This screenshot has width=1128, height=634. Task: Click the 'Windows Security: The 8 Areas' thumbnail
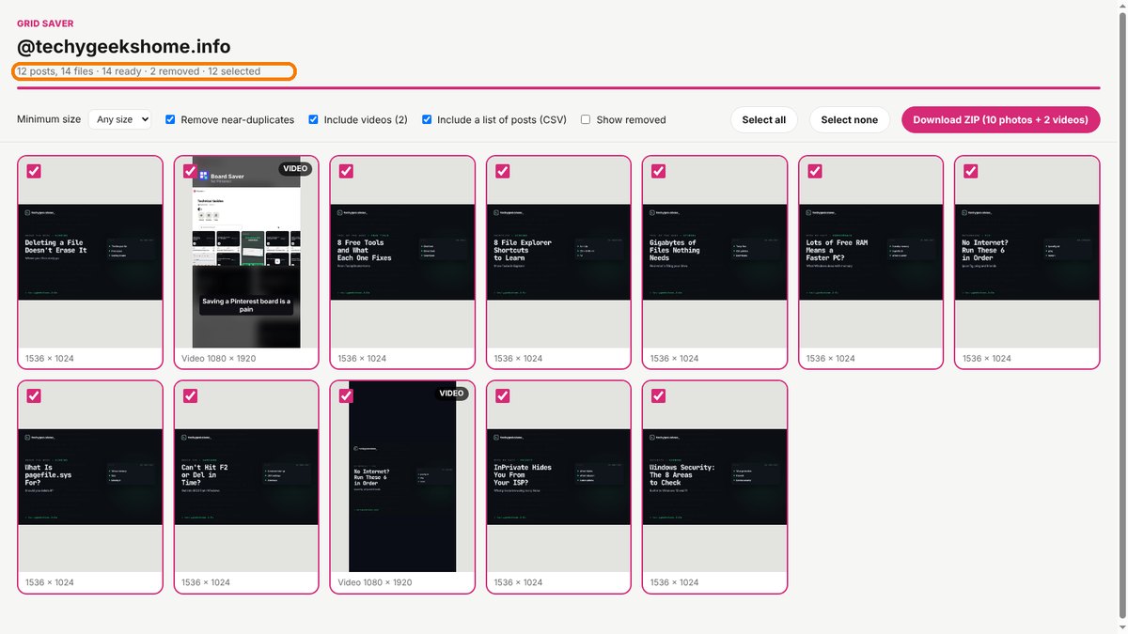[714, 476]
